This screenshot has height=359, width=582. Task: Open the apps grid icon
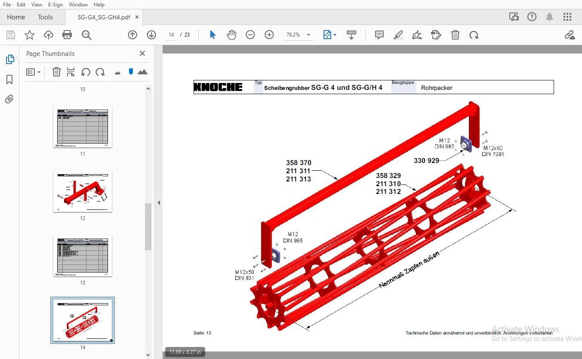[x=567, y=17]
